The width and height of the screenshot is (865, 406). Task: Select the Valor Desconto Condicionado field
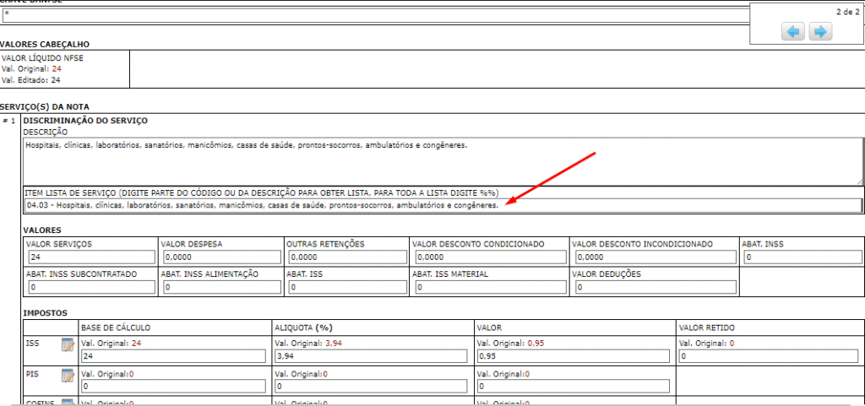coord(488,257)
